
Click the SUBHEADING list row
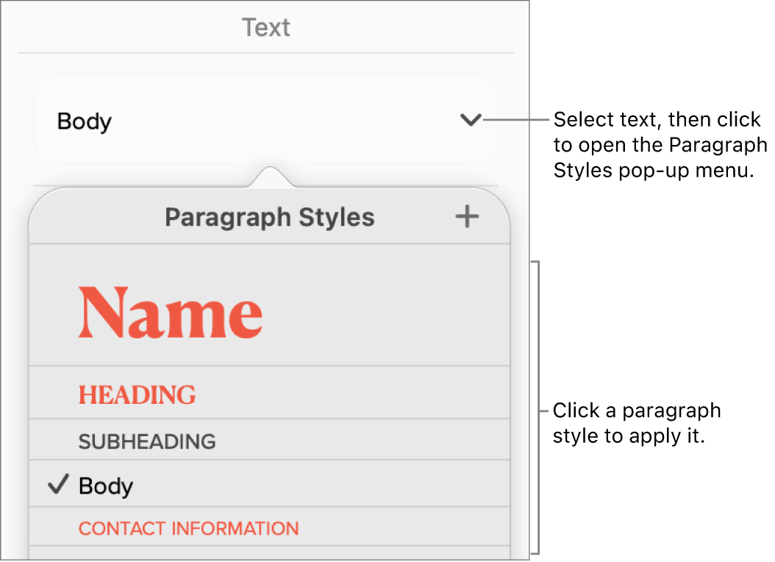[x=146, y=441]
